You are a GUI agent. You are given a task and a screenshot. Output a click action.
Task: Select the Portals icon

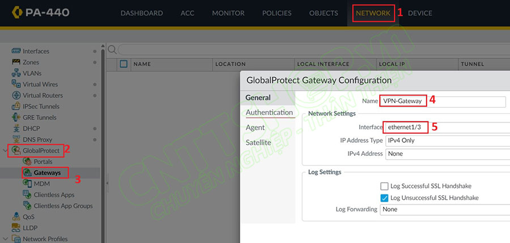[x=27, y=161]
